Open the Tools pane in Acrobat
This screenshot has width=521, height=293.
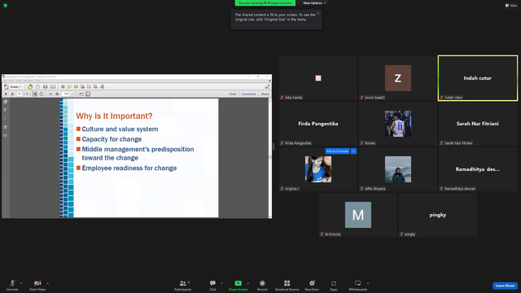[233, 94]
